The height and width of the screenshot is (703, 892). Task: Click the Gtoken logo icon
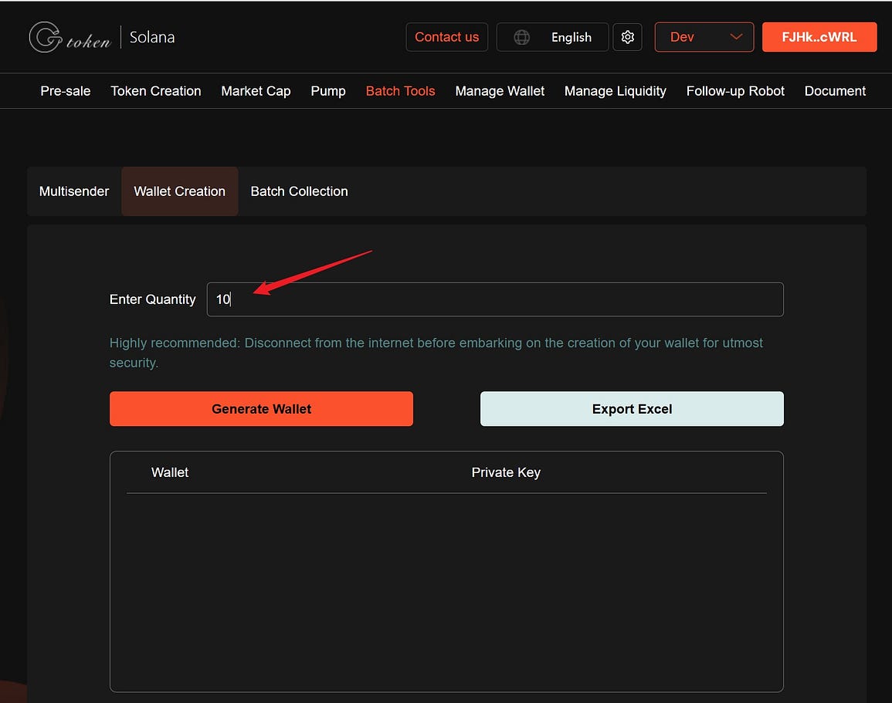point(45,37)
